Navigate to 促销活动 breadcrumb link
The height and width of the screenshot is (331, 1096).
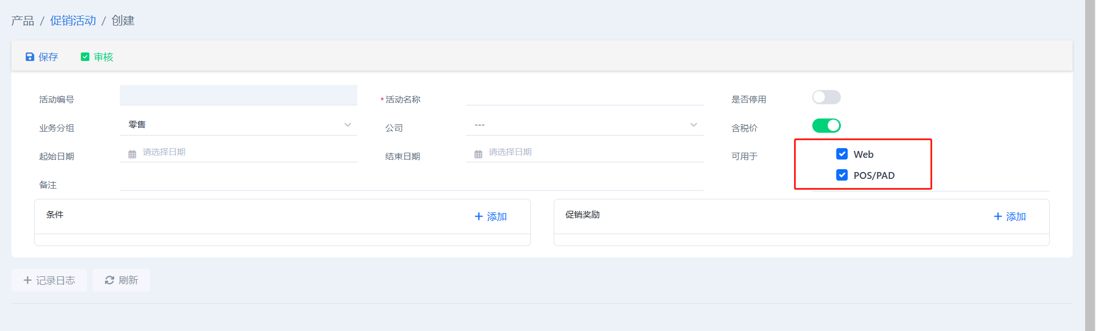(x=73, y=21)
